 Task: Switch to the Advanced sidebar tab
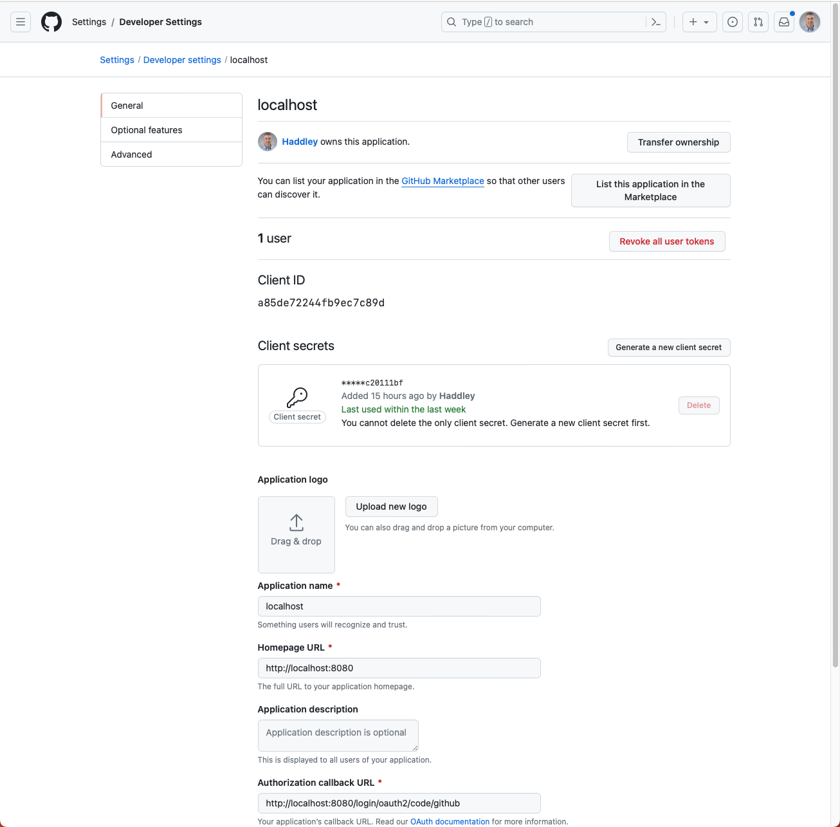(x=172, y=154)
